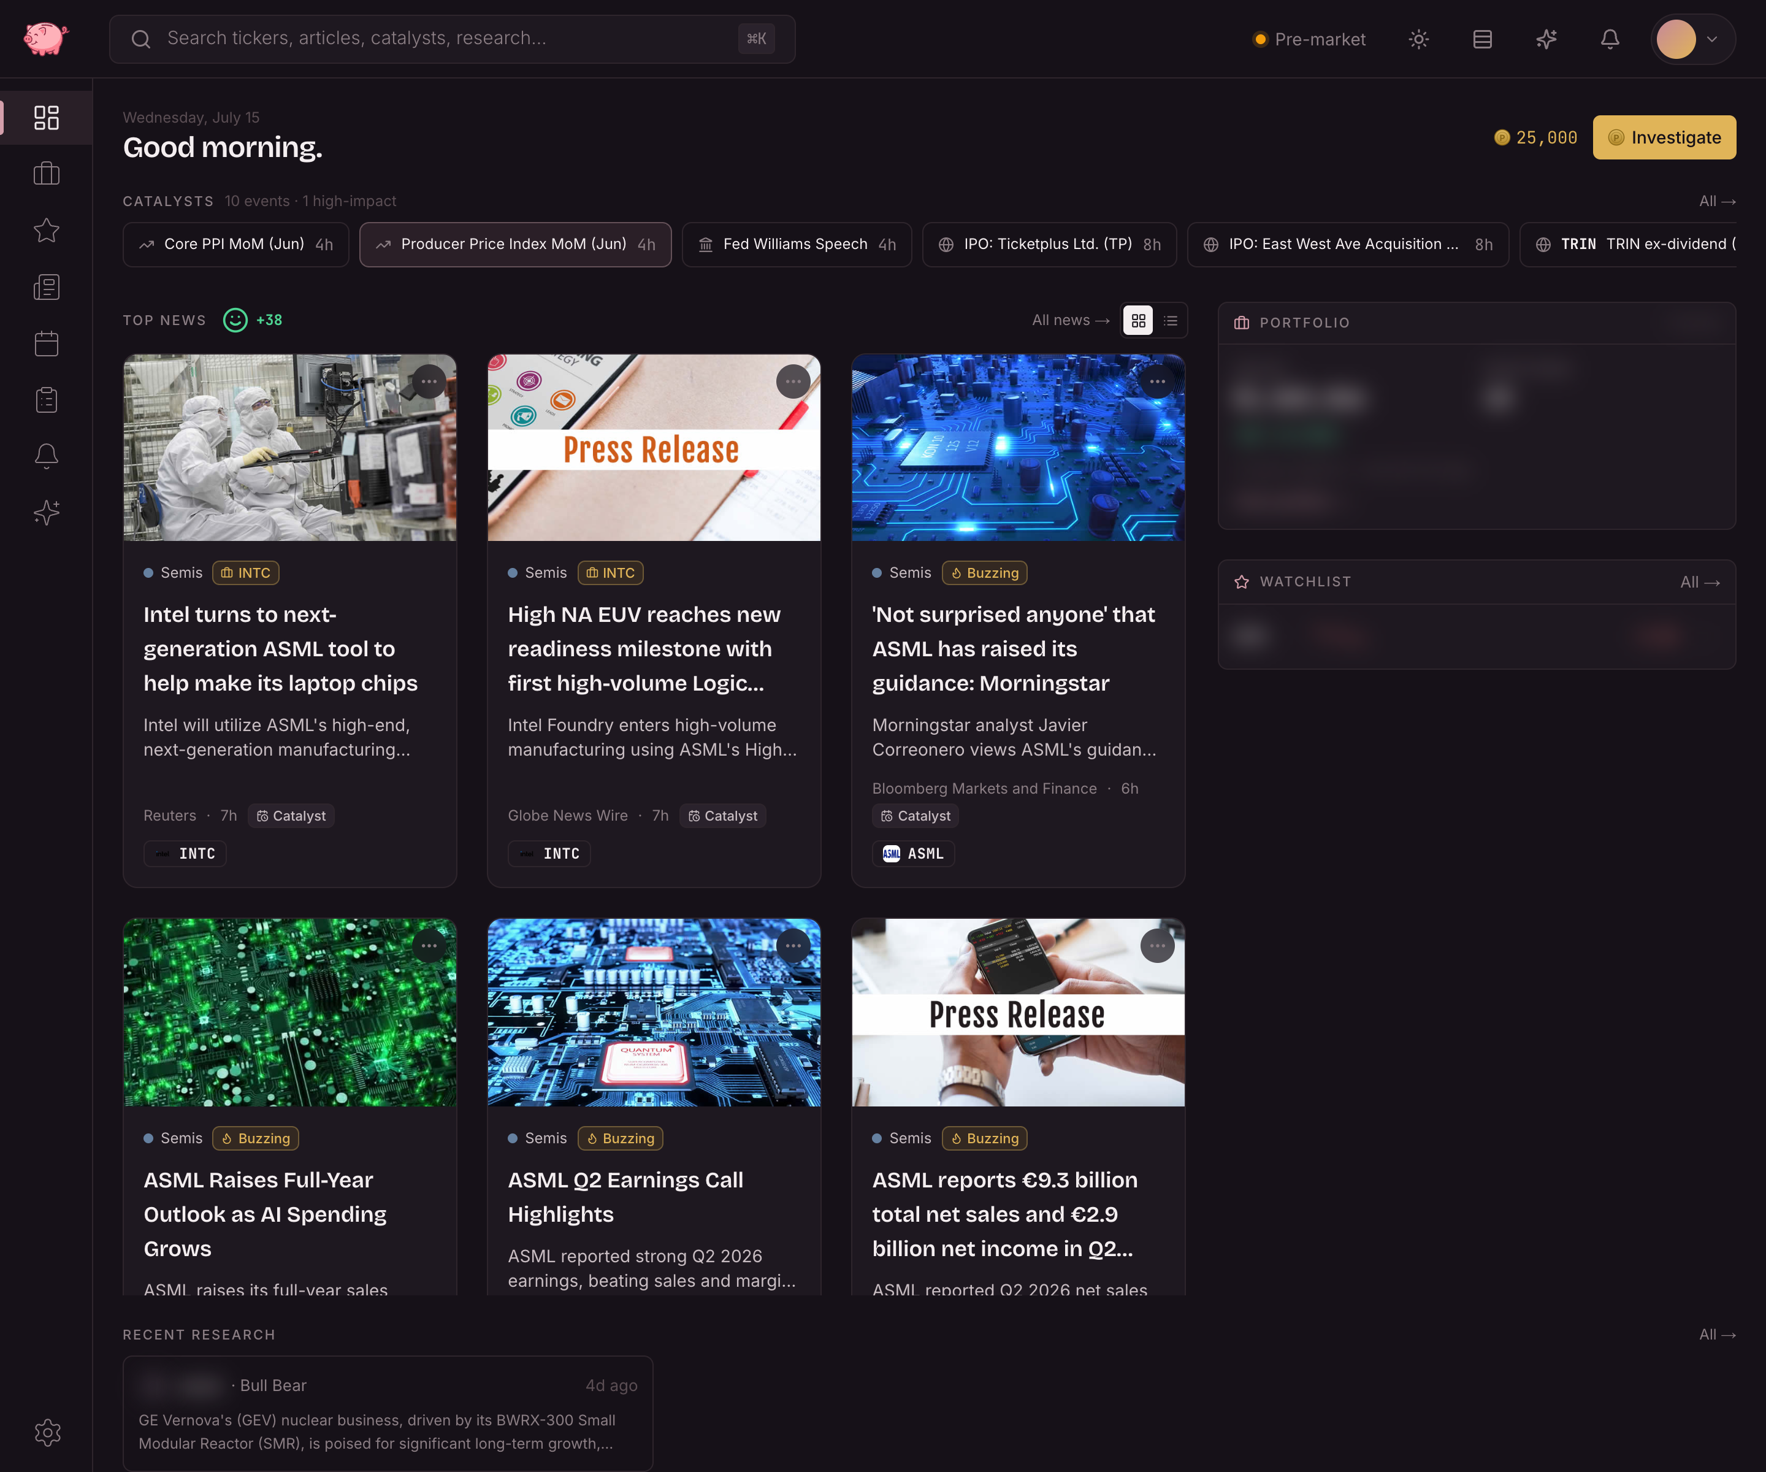Select IPO: East West Ave Acquisition catalyst
The width and height of the screenshot is (1766, 1472).
click(x=1347, y=245)
